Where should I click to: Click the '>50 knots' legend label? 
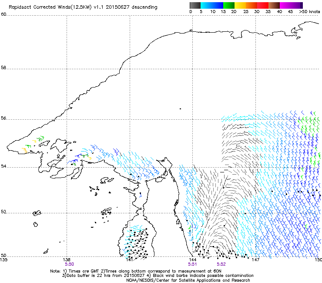[309, 11]
